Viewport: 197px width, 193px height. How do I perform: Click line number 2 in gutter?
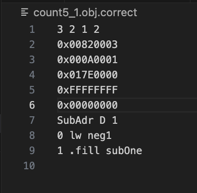pyautogui.click(x=32, y=44)
